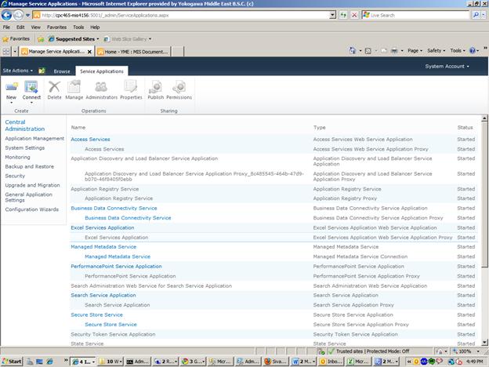The width and height of the screenshot is (489, 367).
Task: Click the Favorites star icon
Action: pos(5,39)
